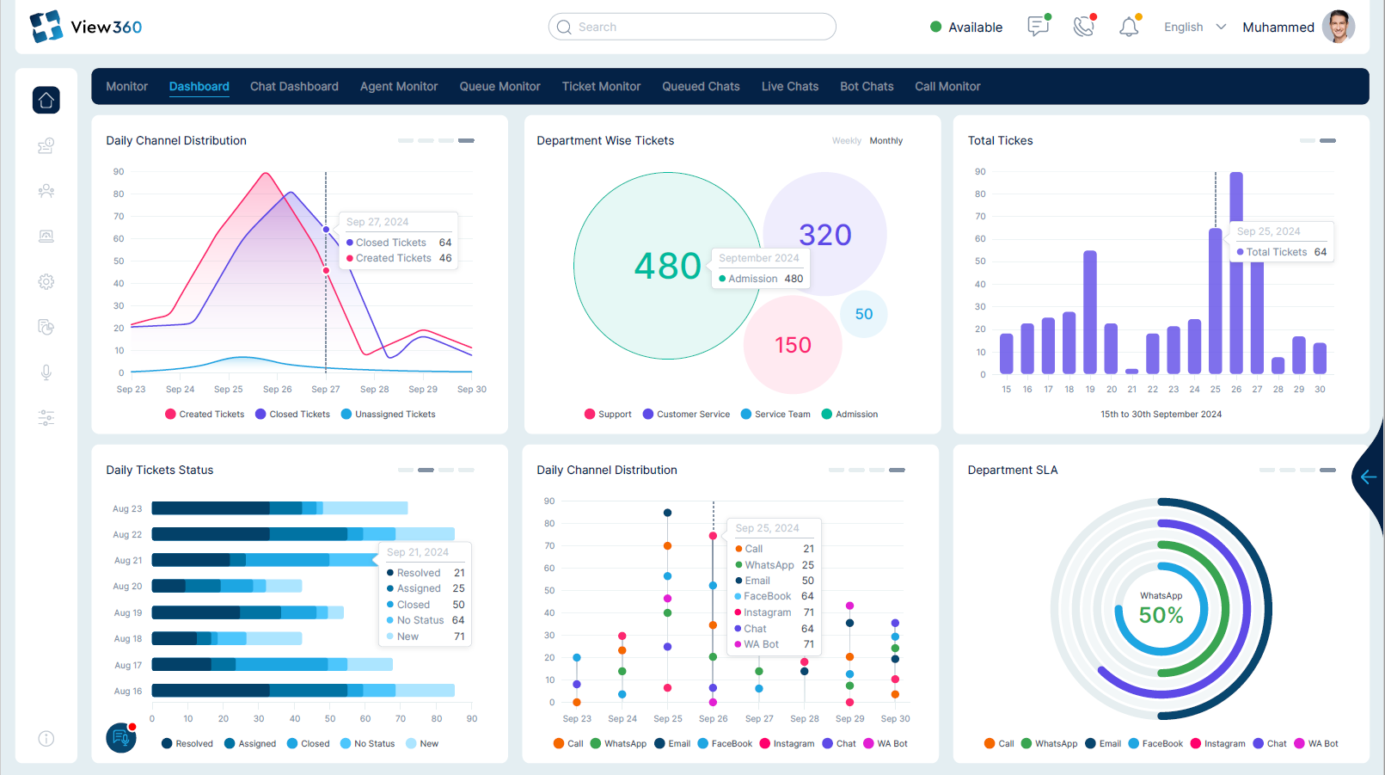1385x775 pixels.
Task: Expand side panel with blue arrow
Action: pyautogui.click(x=1369, y=477)
